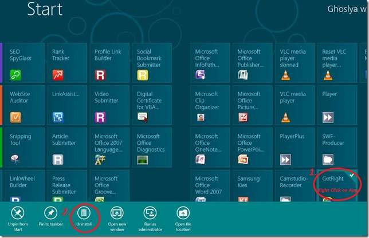Launch Microsoft Office Groove tile

tap(109, 185)
